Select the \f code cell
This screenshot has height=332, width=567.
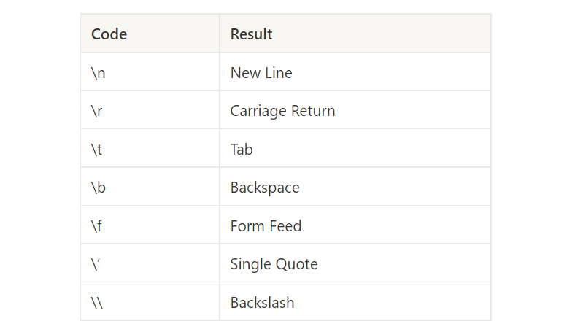click(x=150, y=225)
